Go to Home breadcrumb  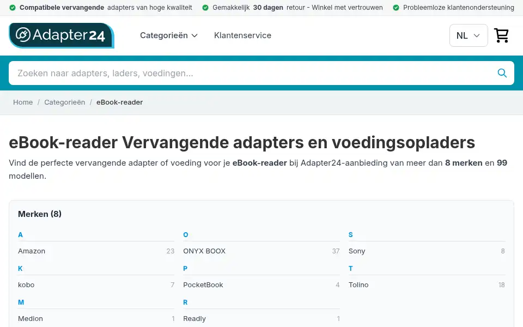coord(23,102)
